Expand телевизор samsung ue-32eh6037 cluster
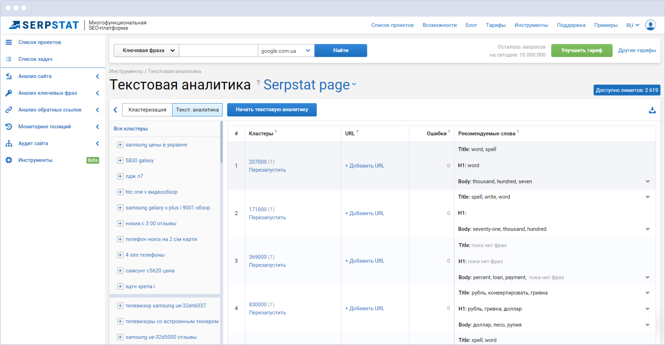The image size is (665, 345). pos(120,306)
